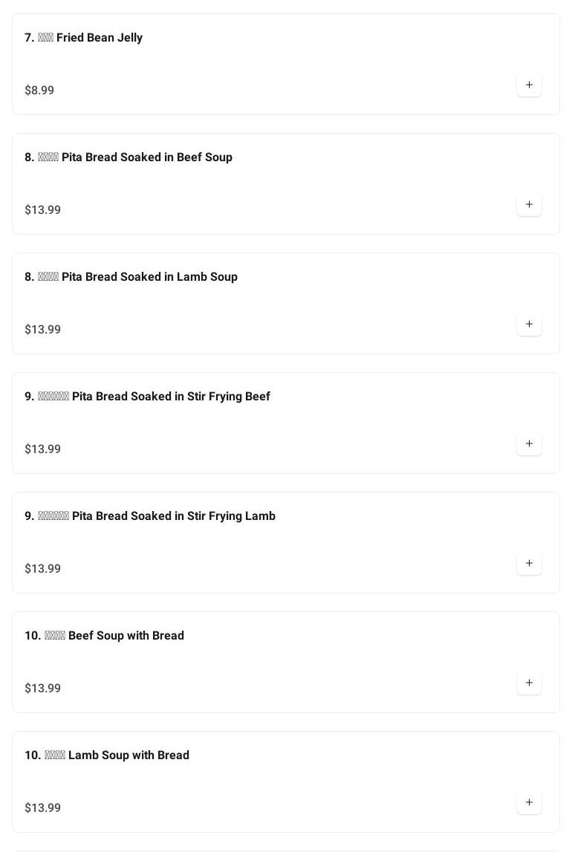Add Pita Bread Soaked in Lamb Soup
572x852 pixels.
pyautogui.click(x=529, y=324)
